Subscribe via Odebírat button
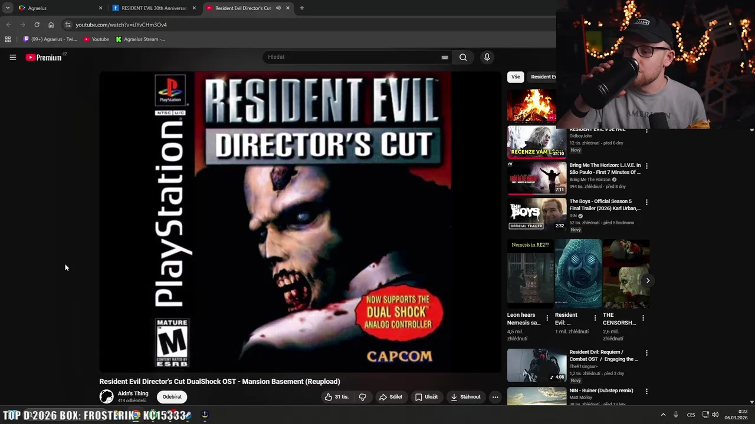Screen dimensions: 755x424 (172, 397)
